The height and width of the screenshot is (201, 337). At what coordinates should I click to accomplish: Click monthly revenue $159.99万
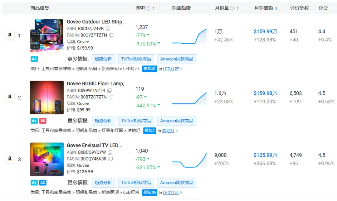pos(266,31)
